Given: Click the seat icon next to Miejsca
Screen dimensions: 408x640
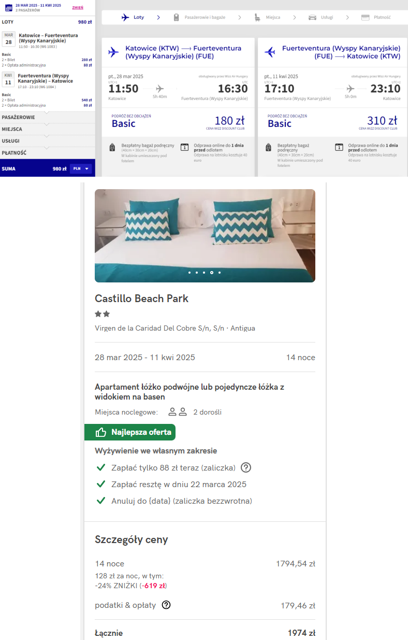Looking at the screenshot, I should pyautogui.click(x=257, y=17).
